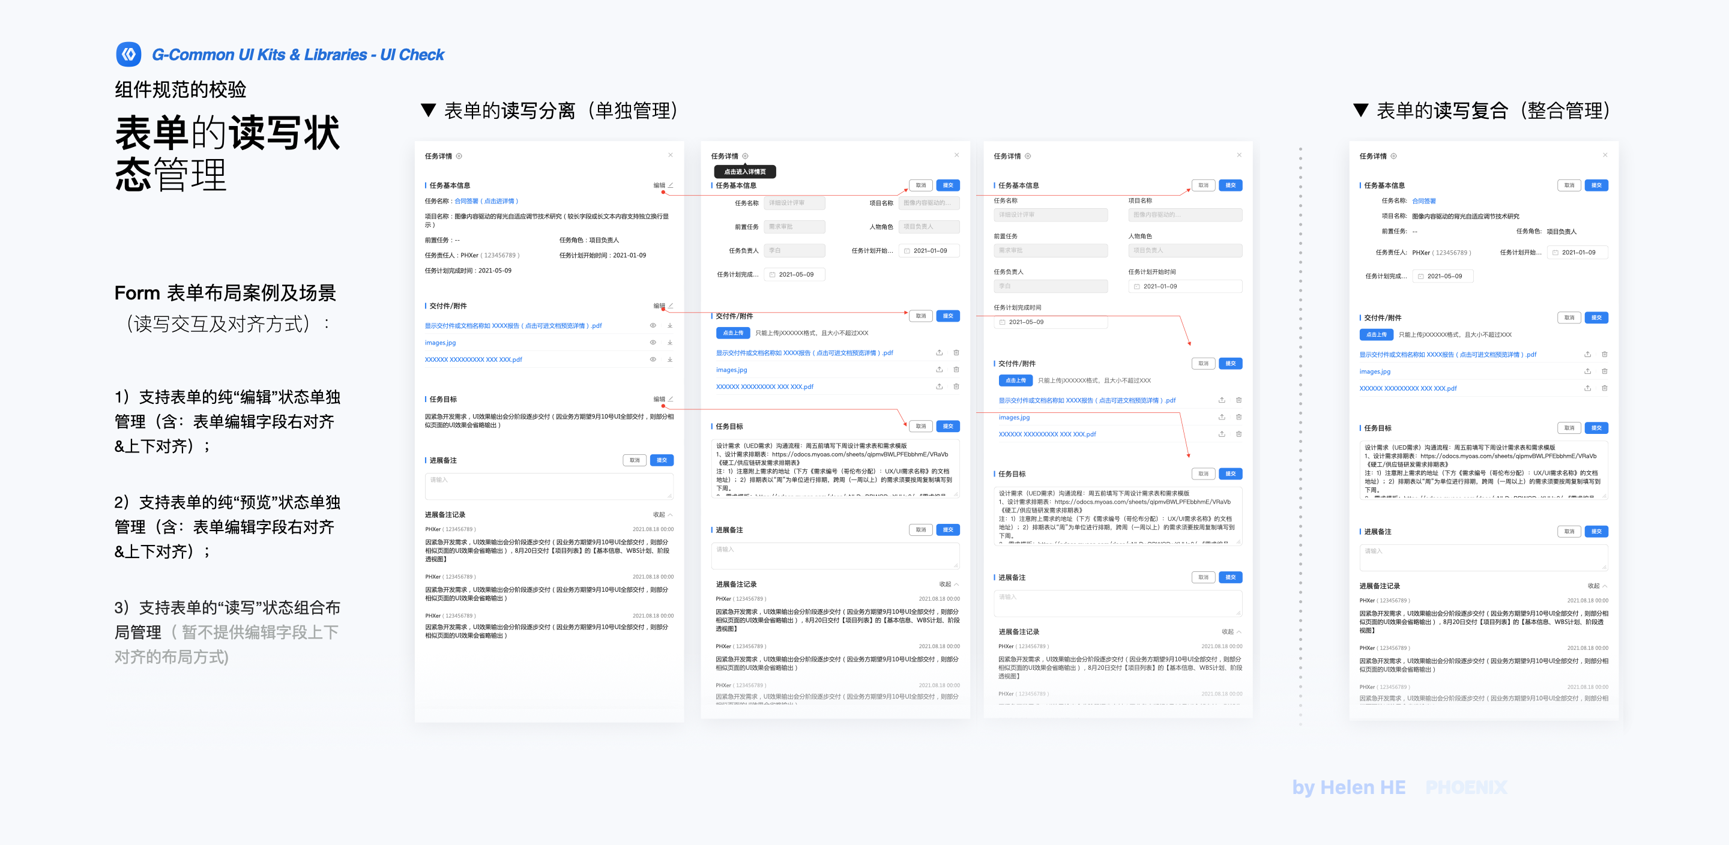
Task: Delete images.jpg using the trash icon
Action: tap(956, 369)
